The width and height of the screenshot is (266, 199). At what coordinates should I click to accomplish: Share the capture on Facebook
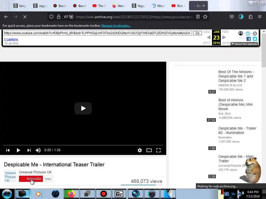coord(249,39)
